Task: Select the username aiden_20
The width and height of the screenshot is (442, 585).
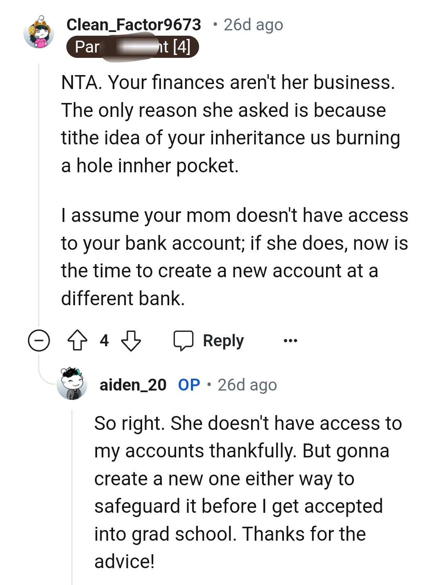Action: [x=132, y=385]
